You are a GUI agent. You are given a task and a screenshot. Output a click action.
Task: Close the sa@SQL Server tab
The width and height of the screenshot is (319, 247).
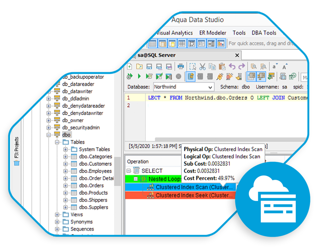pos(237,56)
